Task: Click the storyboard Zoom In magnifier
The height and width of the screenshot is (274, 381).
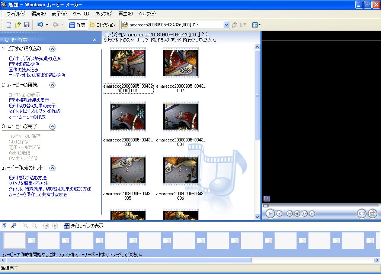Action: [25, 226]
